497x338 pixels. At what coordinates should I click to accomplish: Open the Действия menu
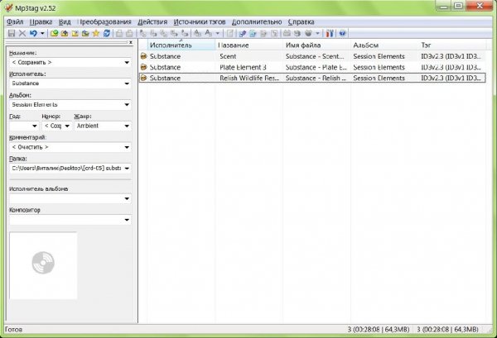152,21
